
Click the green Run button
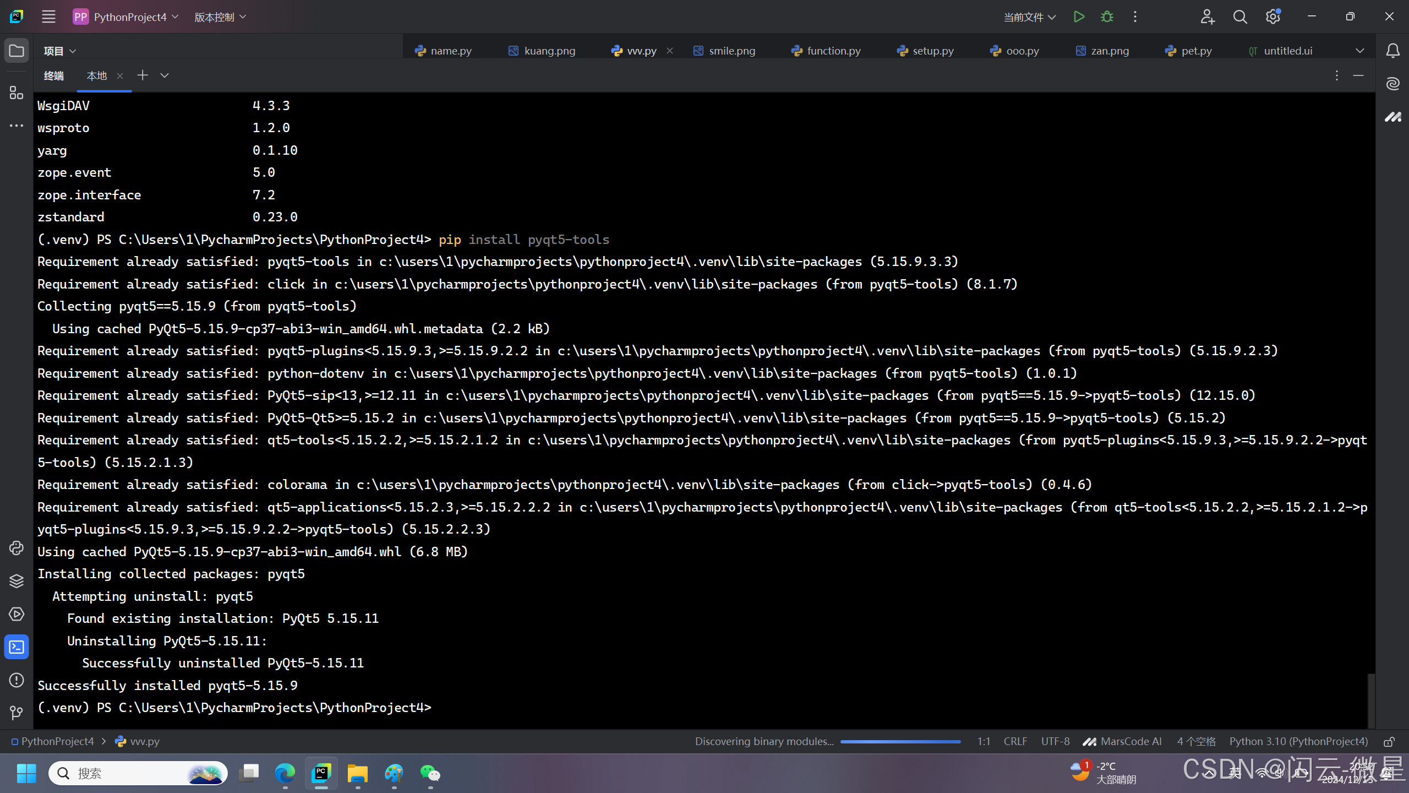point(1079,17)
